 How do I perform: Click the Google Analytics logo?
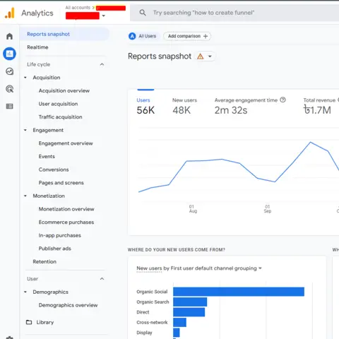click(x=10, y=13)
